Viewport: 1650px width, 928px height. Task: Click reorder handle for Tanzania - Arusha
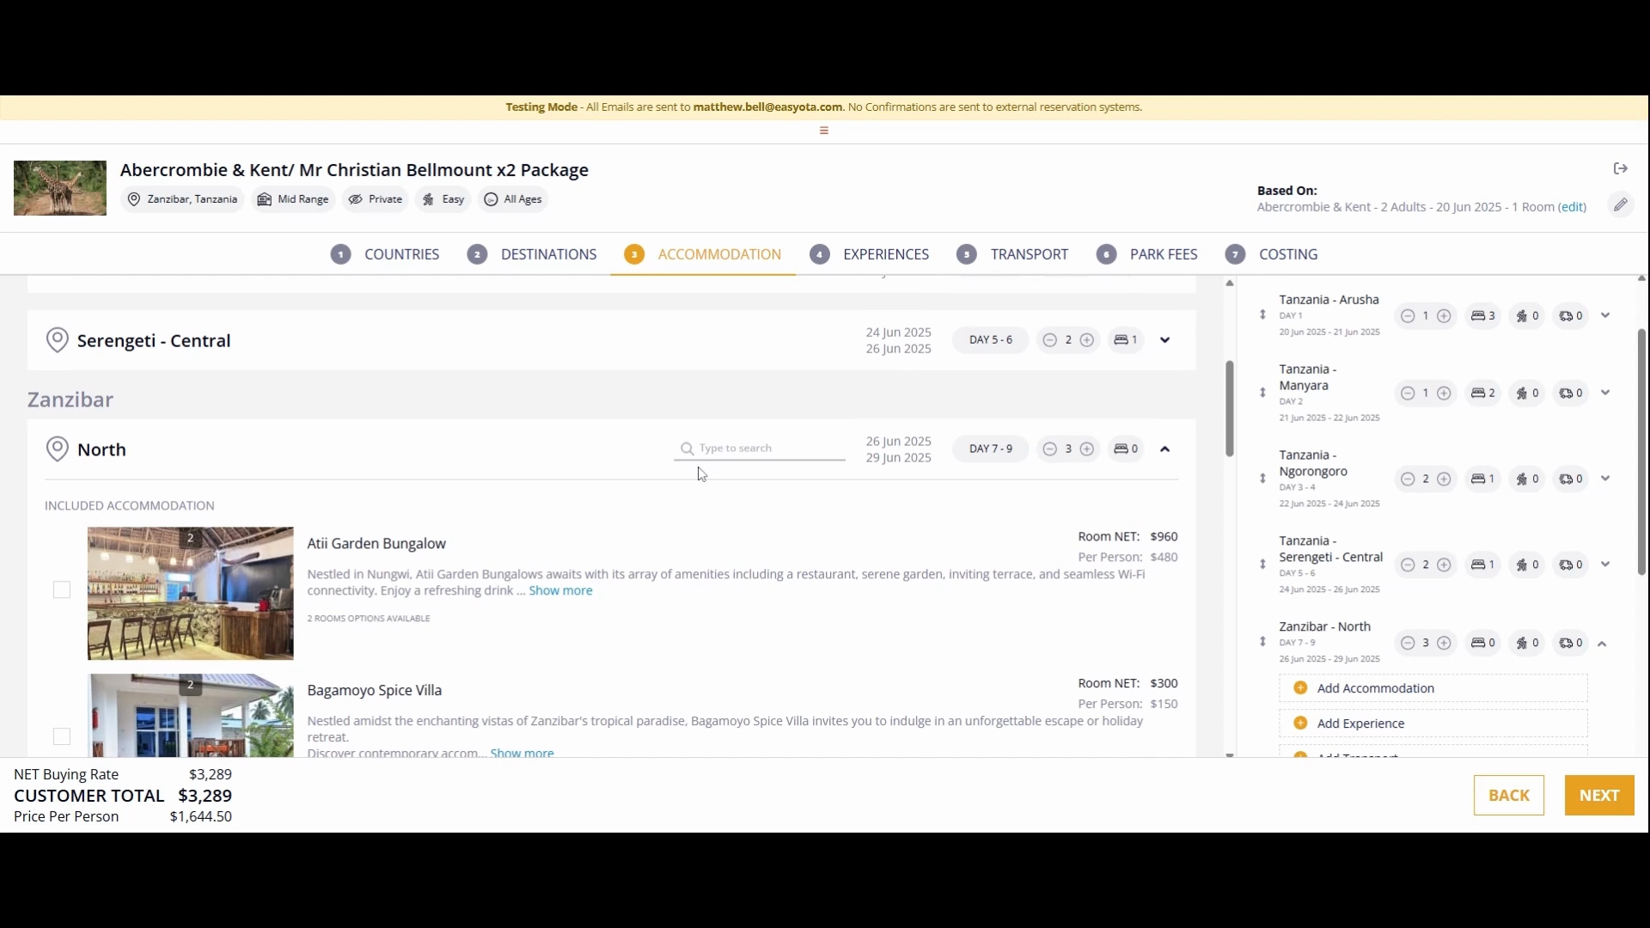coord(1263,315)
